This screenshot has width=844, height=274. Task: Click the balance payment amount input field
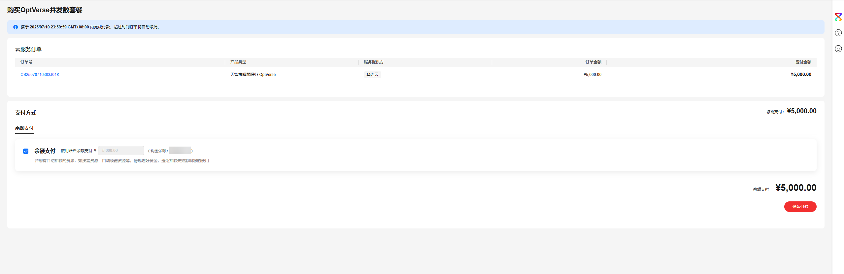coord(121,151)
